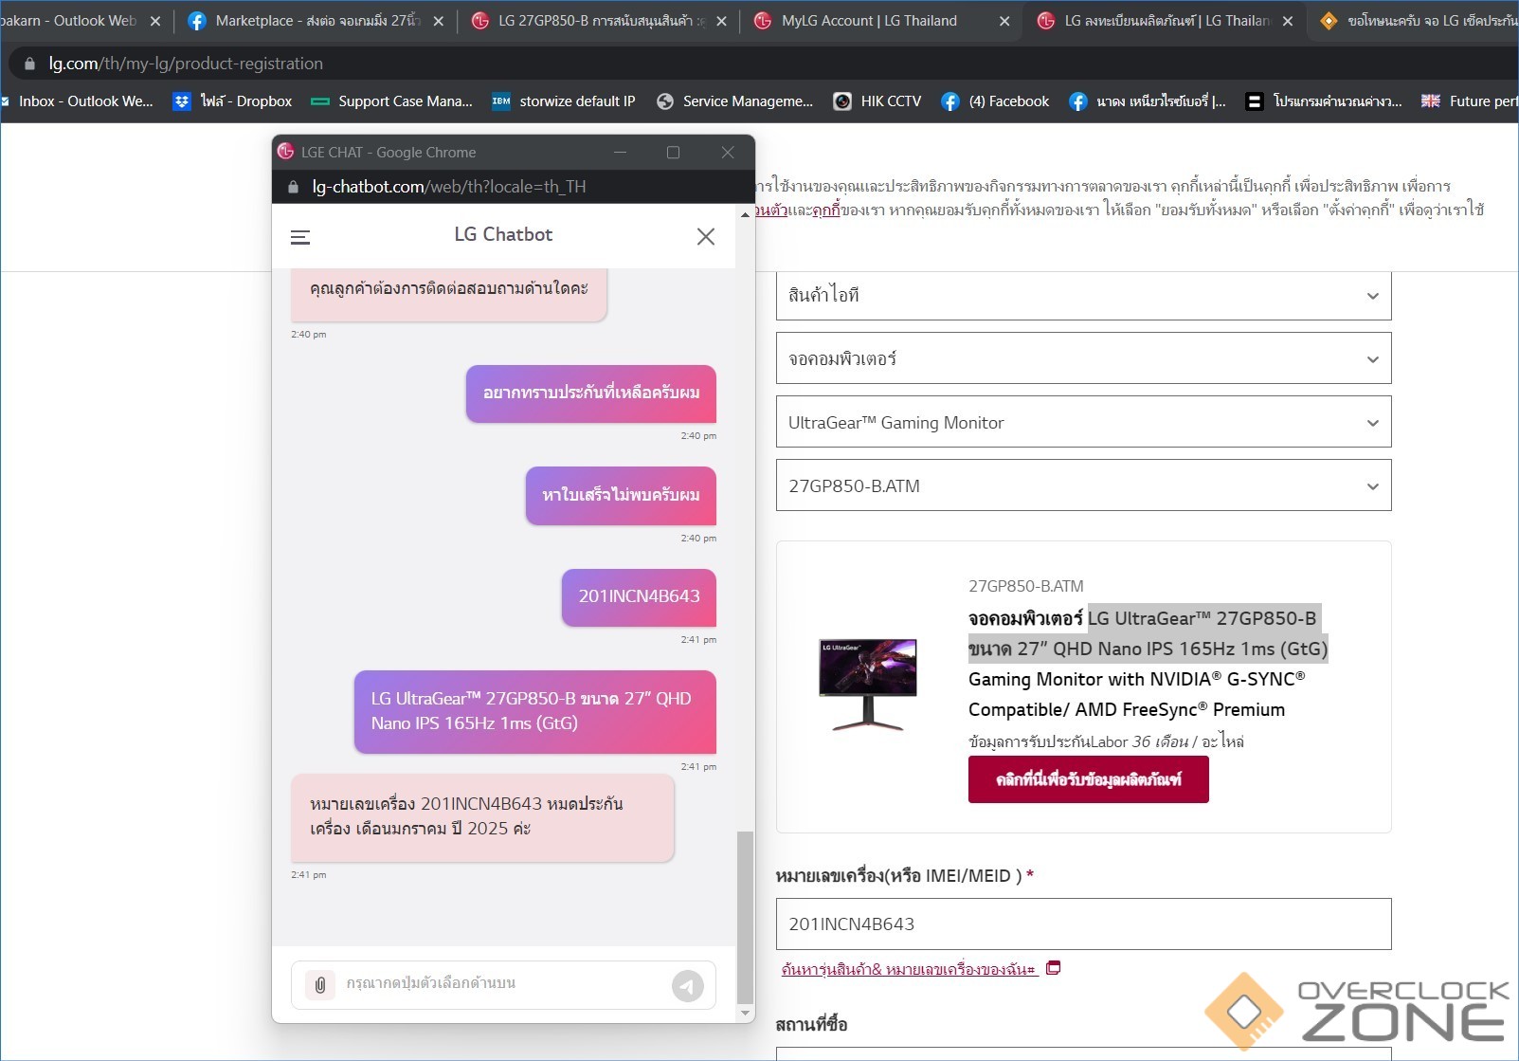1519x1061 pixels.
Task: Click the chat message input field
Action: 504,984
